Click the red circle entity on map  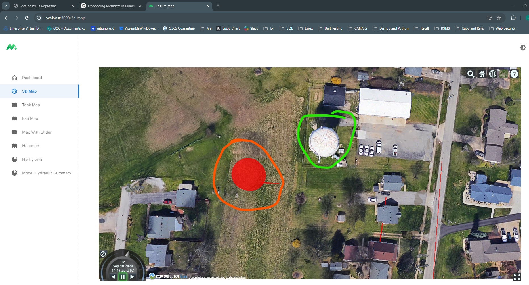(248, 174)
